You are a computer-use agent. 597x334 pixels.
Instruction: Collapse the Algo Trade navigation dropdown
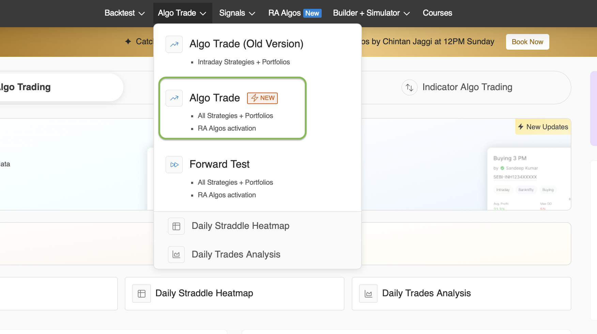pyautogui.click(x=182, y=13)
